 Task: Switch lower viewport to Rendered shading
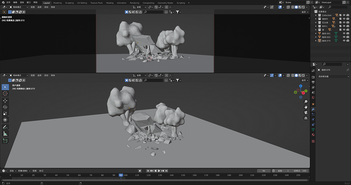click(x=303, y=75)
